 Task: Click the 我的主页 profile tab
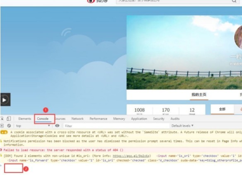point(199,95)
